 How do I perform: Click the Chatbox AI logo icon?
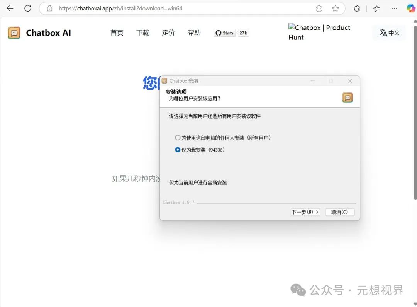14,33
